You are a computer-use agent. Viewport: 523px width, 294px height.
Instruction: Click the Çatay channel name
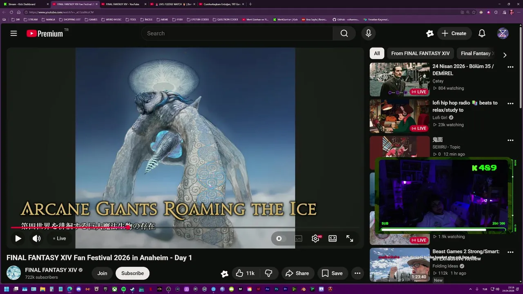(x=438, y=81)
